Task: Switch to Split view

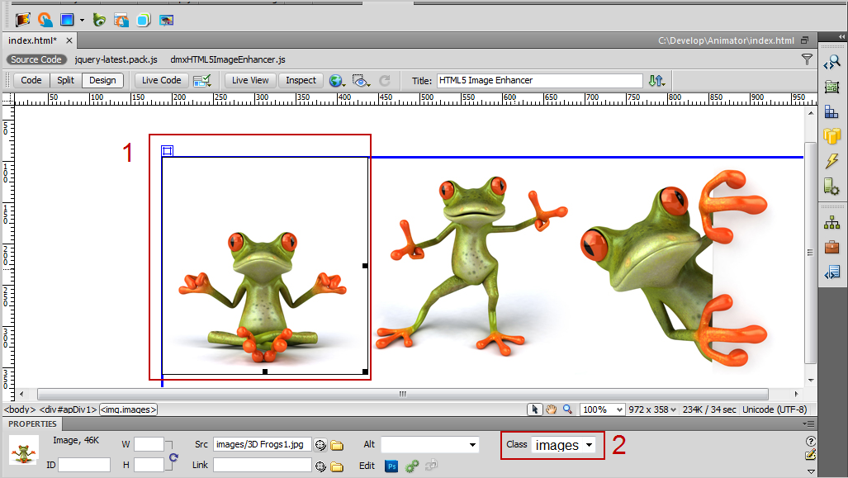Action: pyautogui.click(x=65, y=81)
